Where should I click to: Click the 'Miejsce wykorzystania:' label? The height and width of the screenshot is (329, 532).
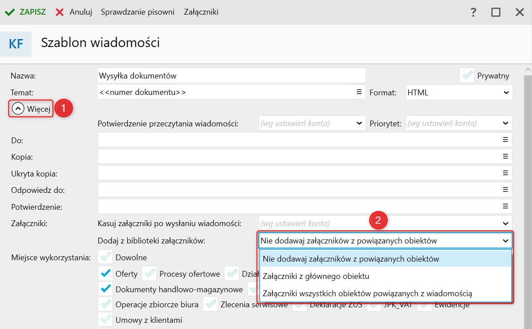(51, 257)
